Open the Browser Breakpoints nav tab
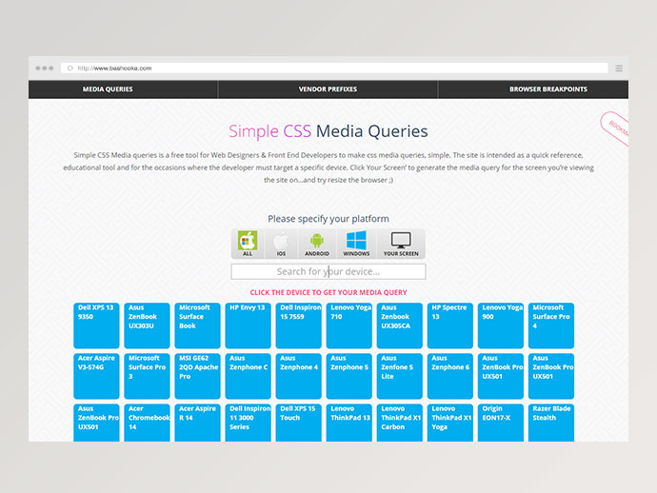657x493 pixels. [x=548, y=89]
